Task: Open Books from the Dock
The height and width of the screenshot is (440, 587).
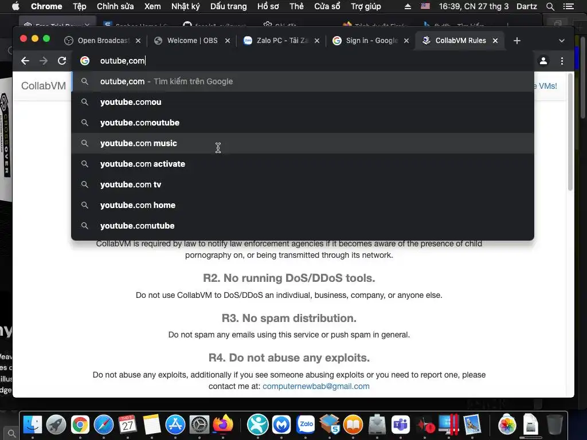Action: 353,425
